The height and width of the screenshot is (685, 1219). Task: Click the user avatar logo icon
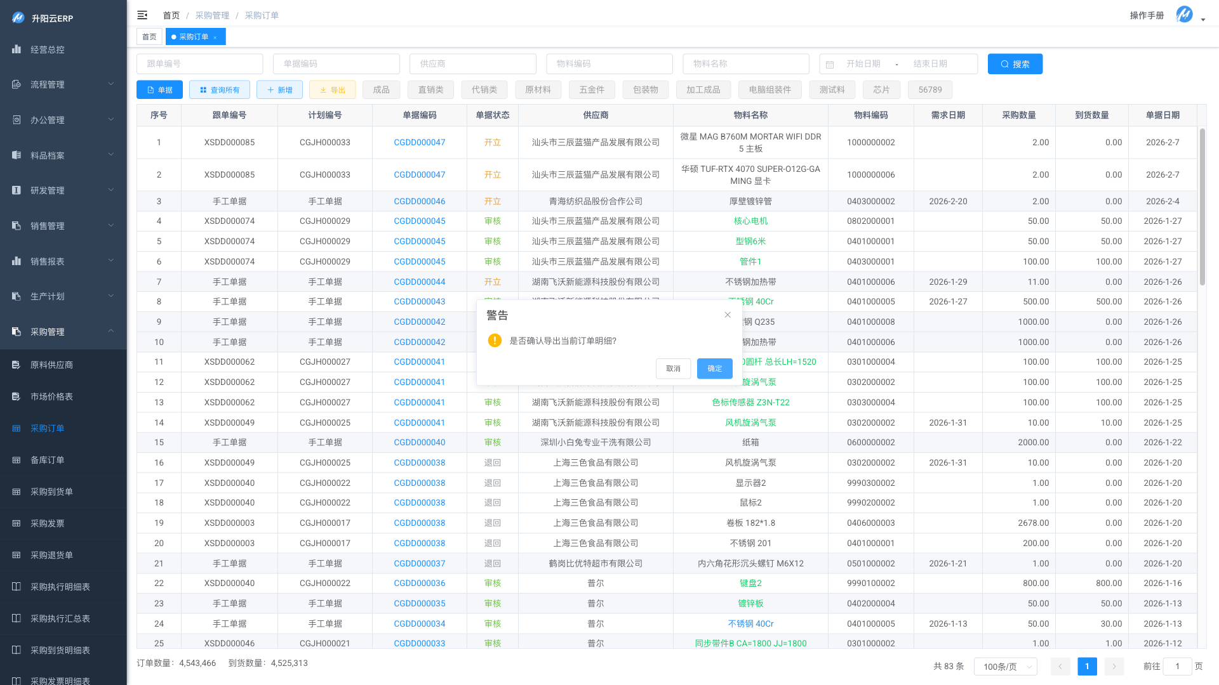pos(1184,15)
